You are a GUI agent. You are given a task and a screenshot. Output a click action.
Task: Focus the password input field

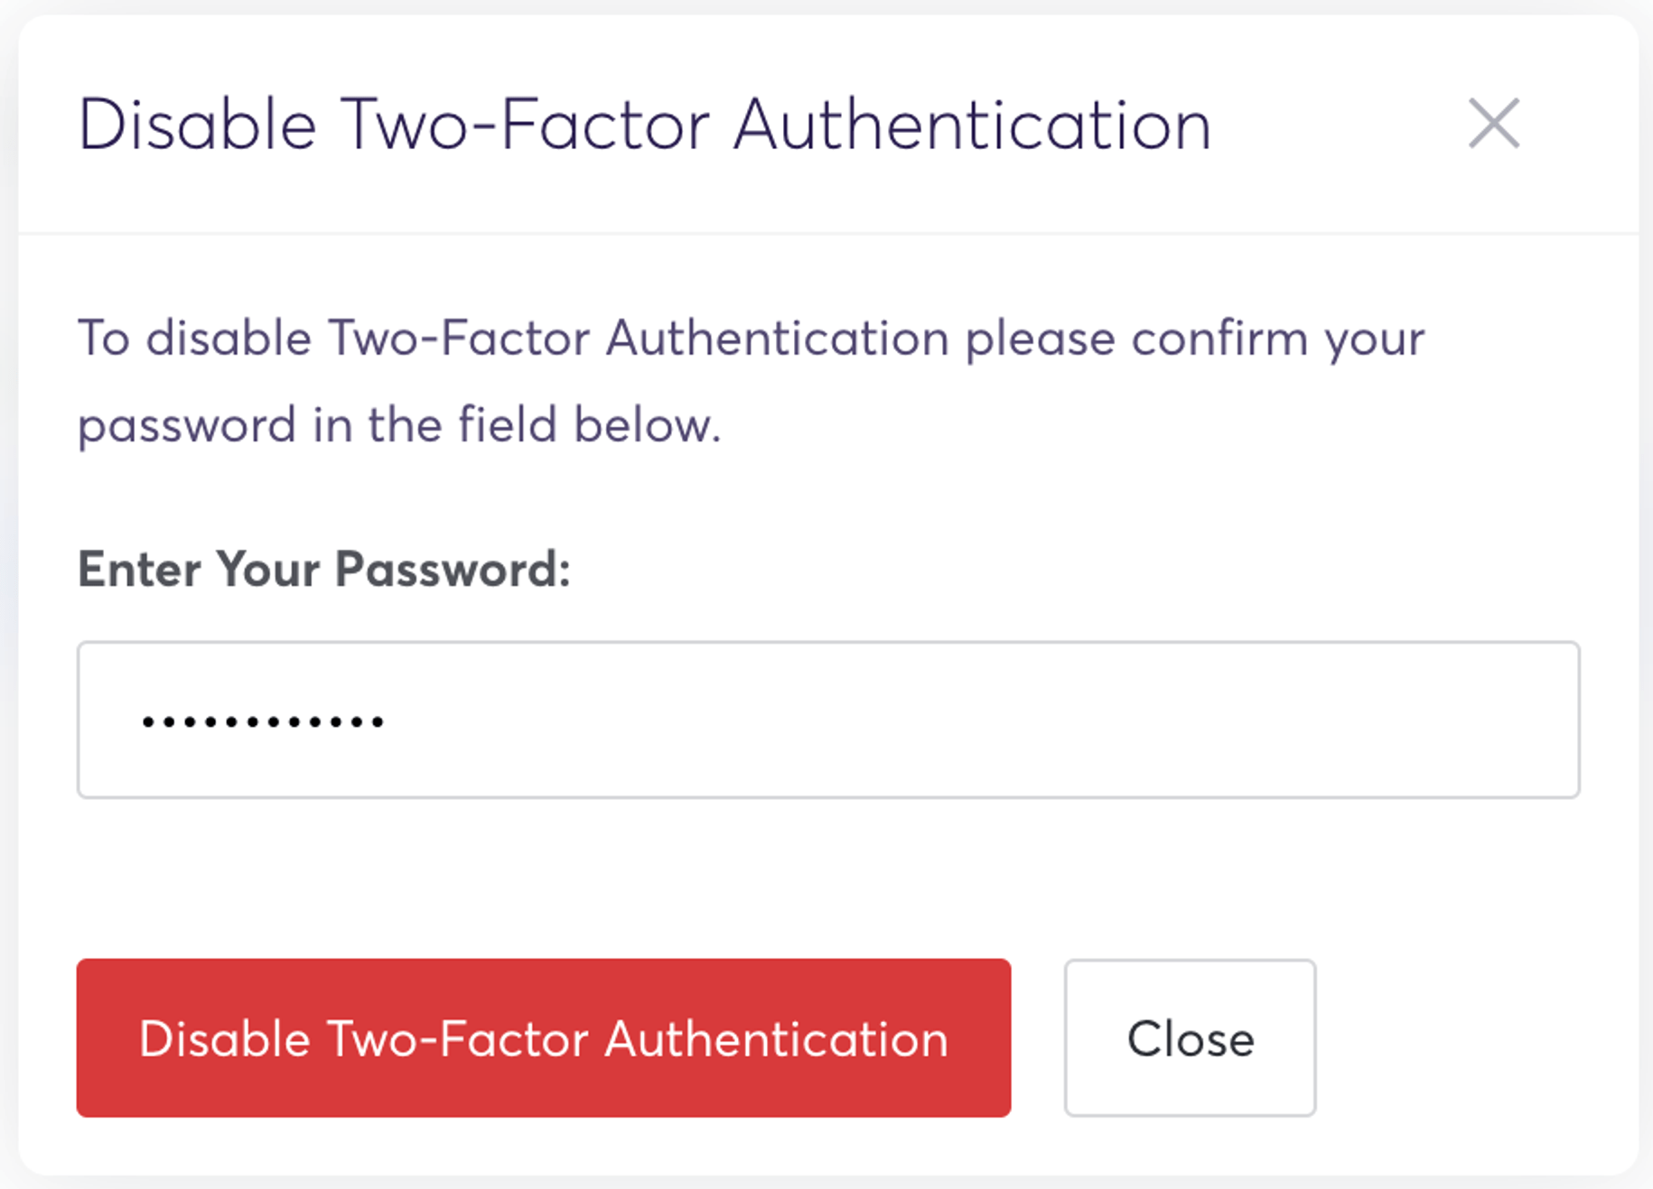[827, 720]
